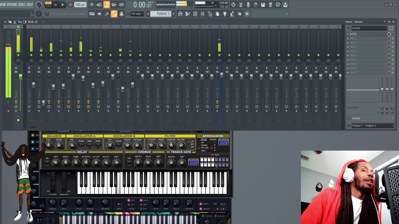Open the HELP menu
The height and width of the screenshot is (224, 399).
(x=30, y=5)
